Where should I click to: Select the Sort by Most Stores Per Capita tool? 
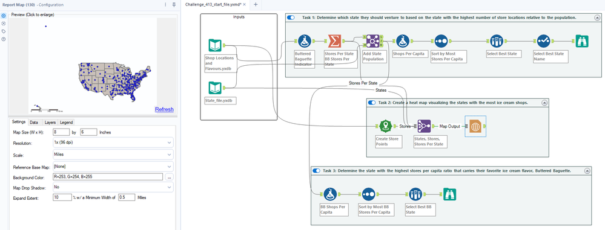[441, 41]
